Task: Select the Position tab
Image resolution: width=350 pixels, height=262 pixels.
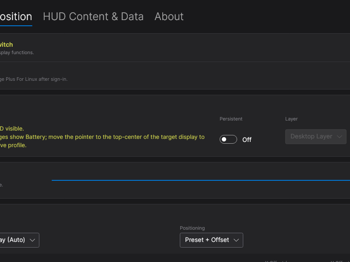Action: [x=16, y=17]
